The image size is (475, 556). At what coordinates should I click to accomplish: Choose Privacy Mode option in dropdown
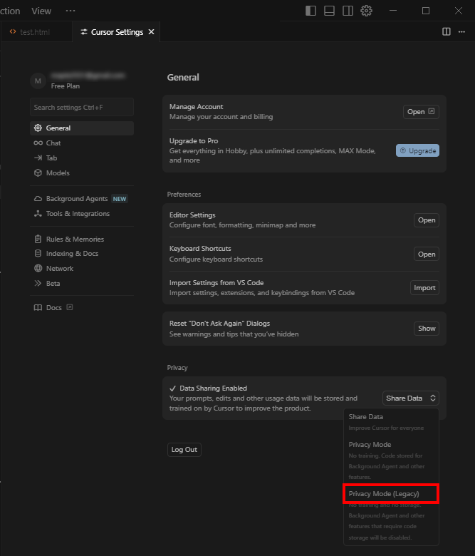[x=391, y=460]
